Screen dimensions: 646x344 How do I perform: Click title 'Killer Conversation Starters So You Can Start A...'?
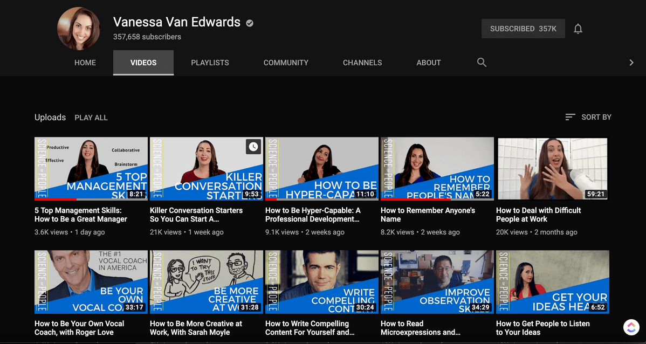(196, 215)
